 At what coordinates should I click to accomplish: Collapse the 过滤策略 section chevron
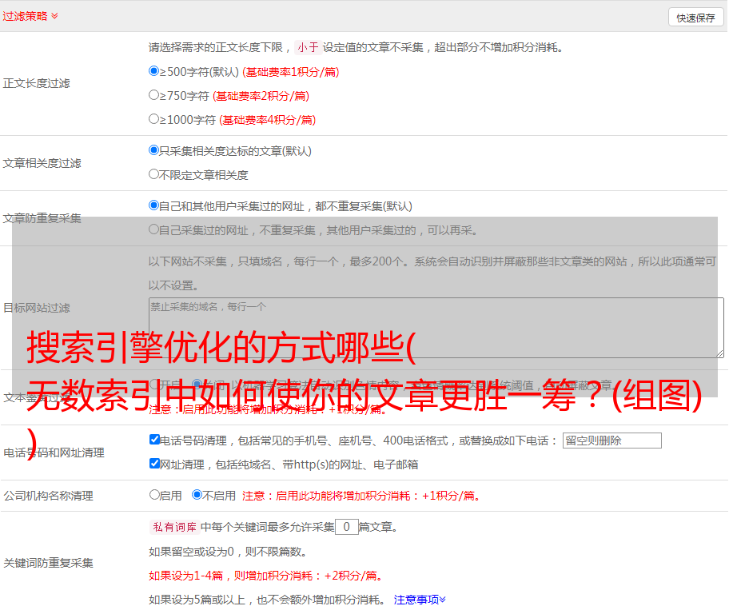[x=54, y=16]
